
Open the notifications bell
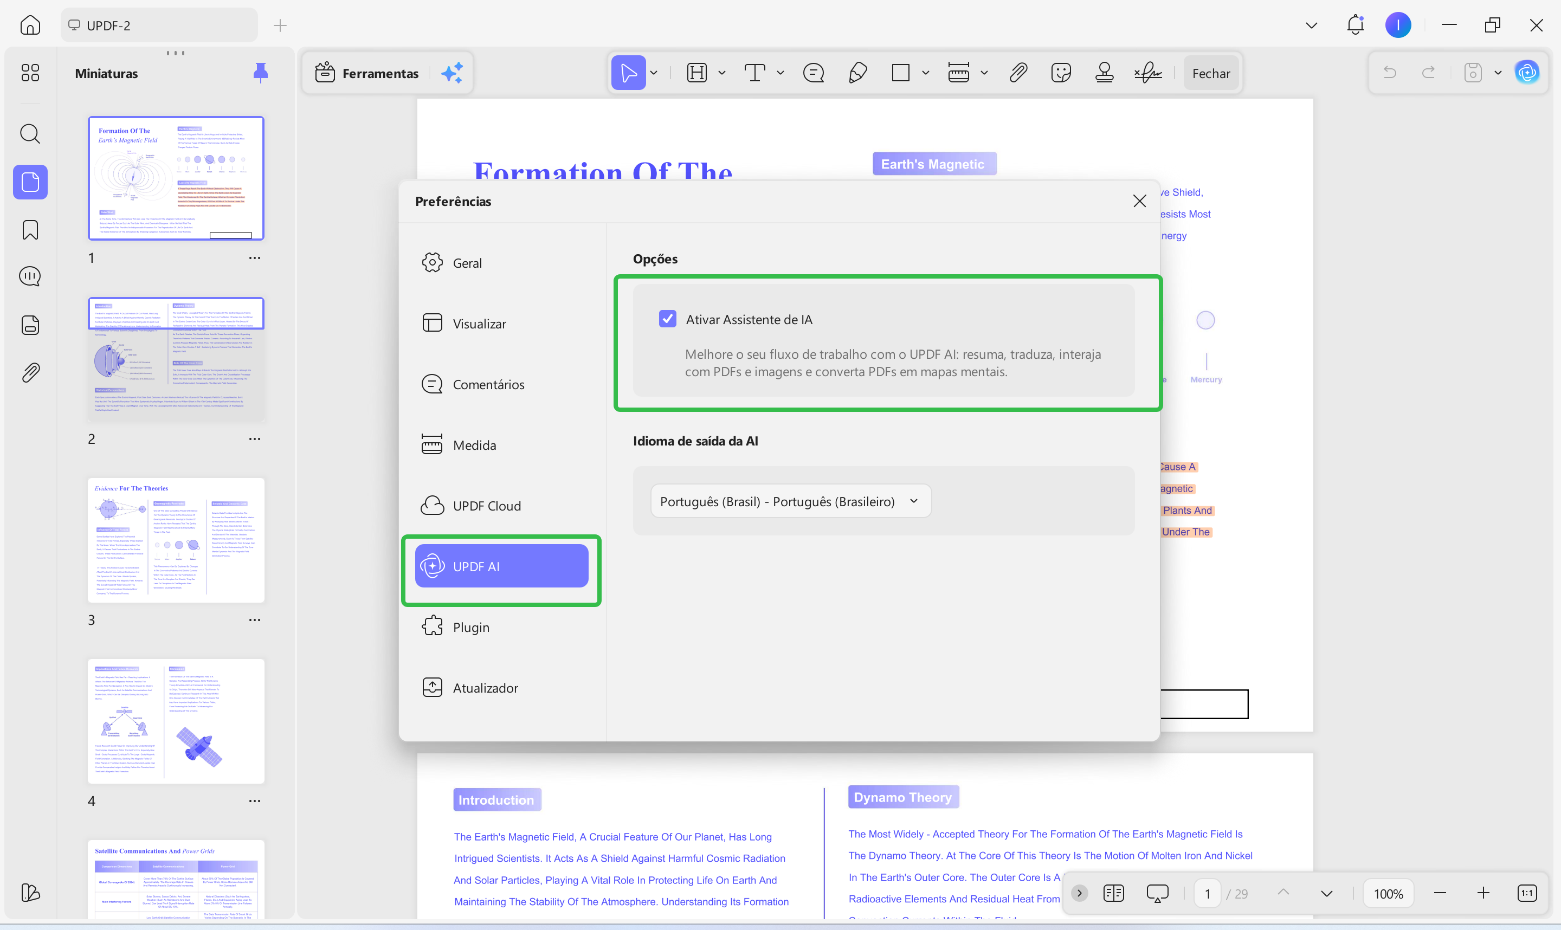[1356, 25]
